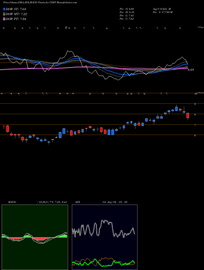Screen dimensions: 204x270
Task: Click the MACD values '(12,26,9) 7.9, 7.49, 0.41'
Action: click(x=52, y=202)
